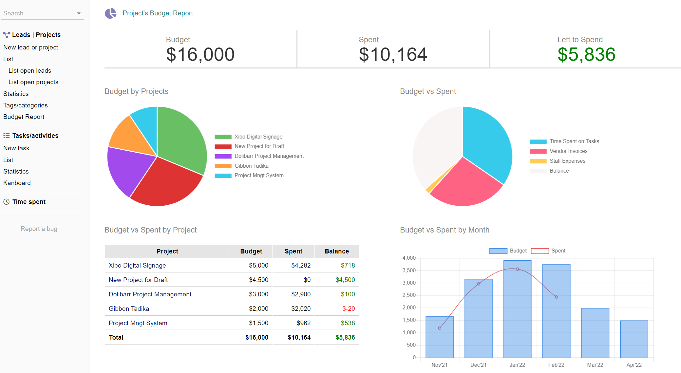Toggle Vendor Invoices legend swatch

click(538, 151)
